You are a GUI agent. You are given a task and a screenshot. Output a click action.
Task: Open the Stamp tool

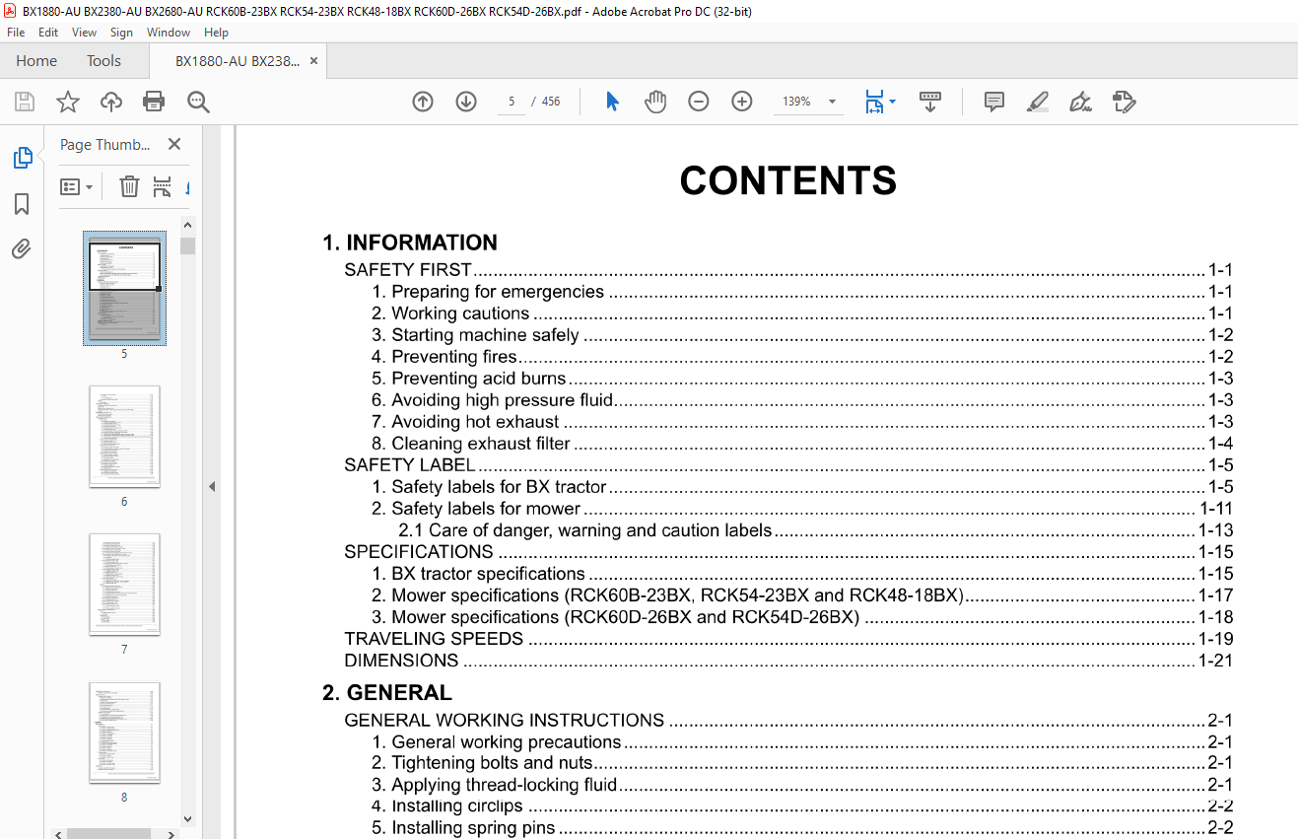[x=1124, y=102]
